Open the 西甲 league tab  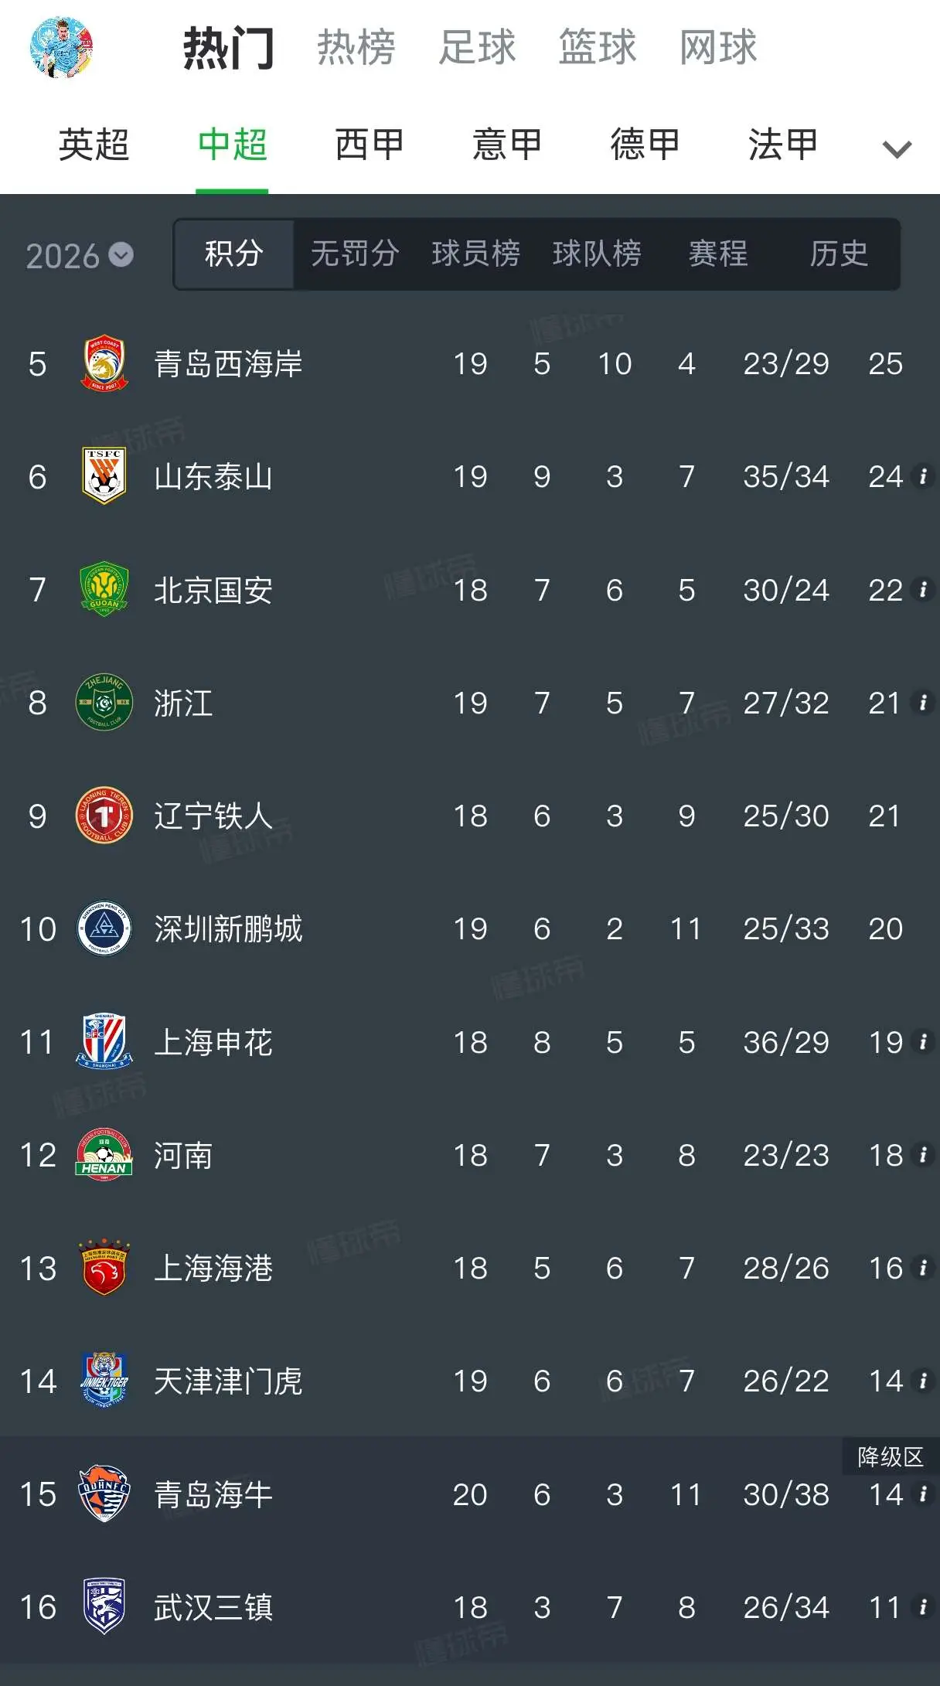(370, 145)
